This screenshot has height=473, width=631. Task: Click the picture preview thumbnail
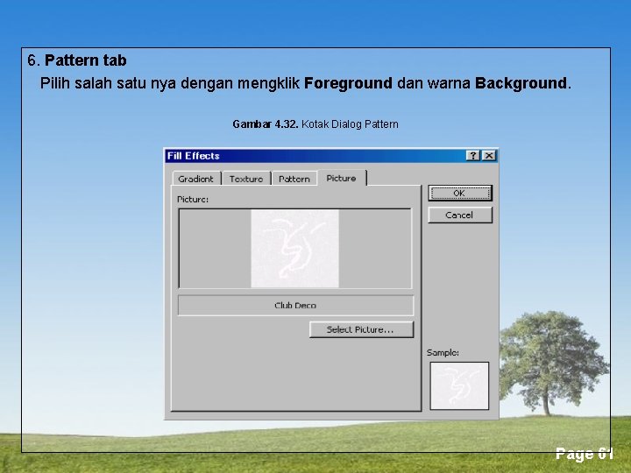click(295, 248)
